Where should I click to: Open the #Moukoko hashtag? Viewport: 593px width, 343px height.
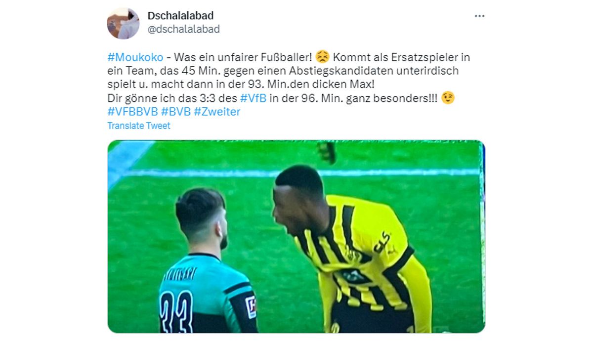[135, 57]
